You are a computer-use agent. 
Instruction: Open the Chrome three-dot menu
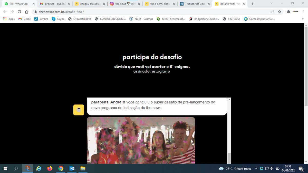(x=304, y=12)
